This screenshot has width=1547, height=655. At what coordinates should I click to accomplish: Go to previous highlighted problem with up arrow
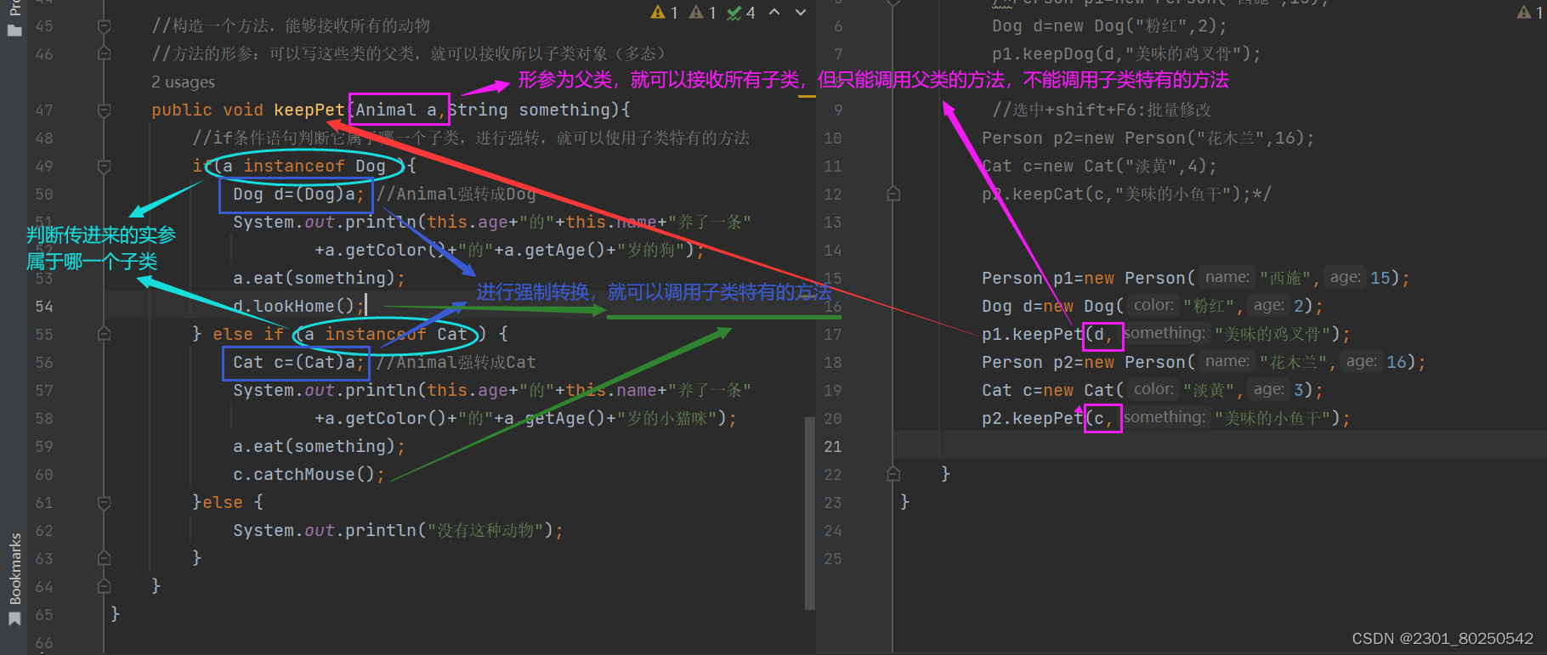pyautogui.click(x=774, y=13)
